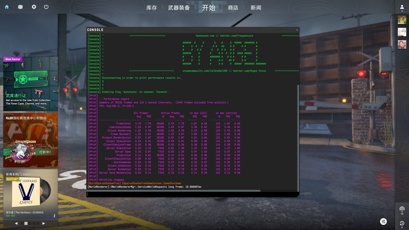The image size is (409, 230).
Task: Open the recent players clock icon
Action: click(x=402, y=223)
